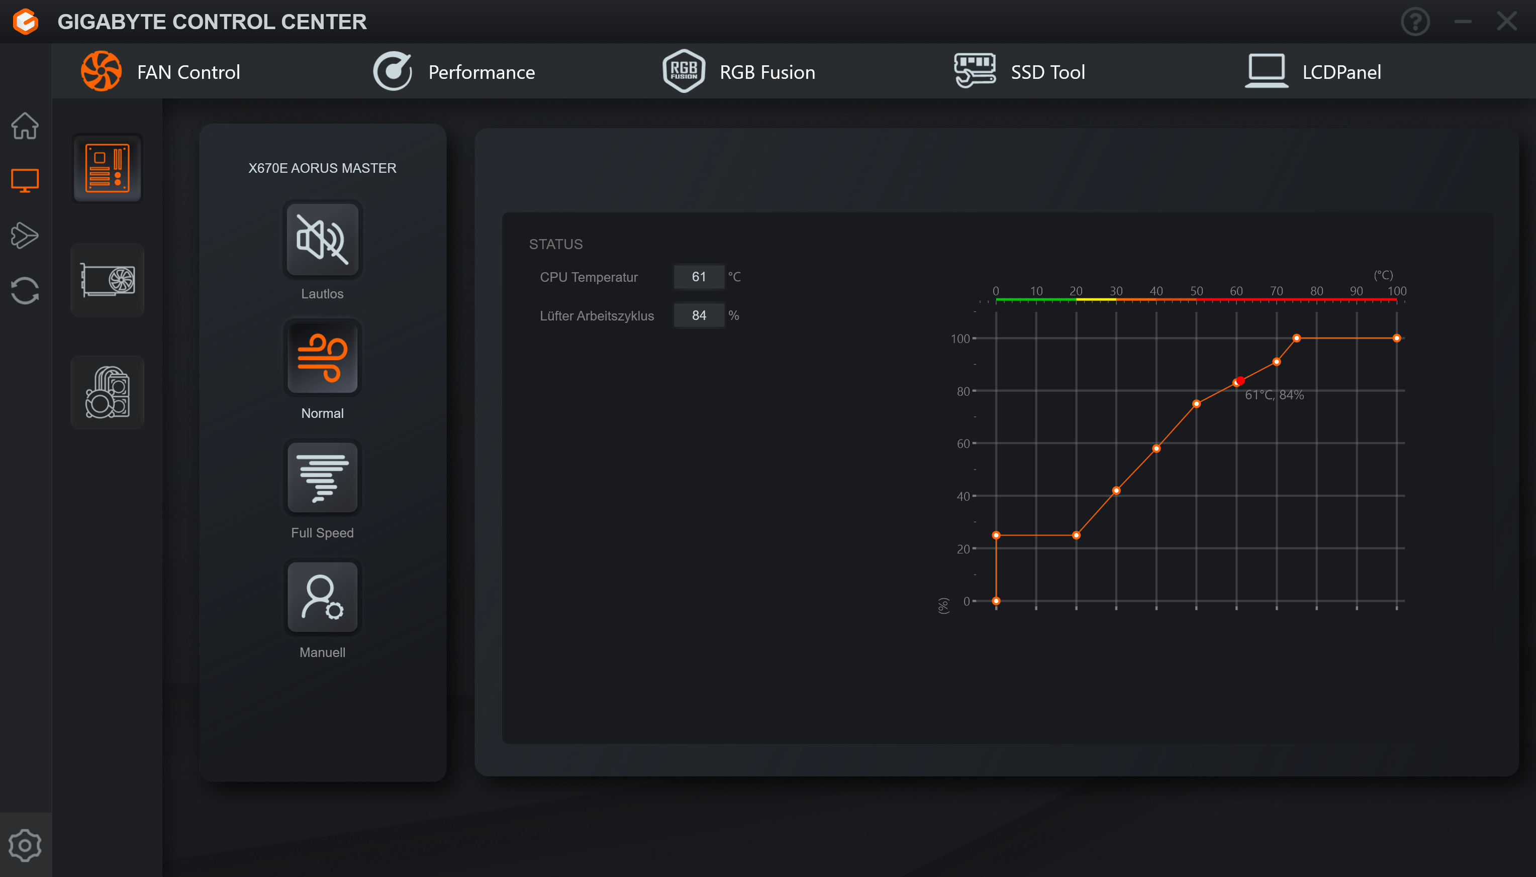Screen dimensions: 1536x877
Task: Select the AIO cooler fans device icon
Action: [x=107, y=392]
